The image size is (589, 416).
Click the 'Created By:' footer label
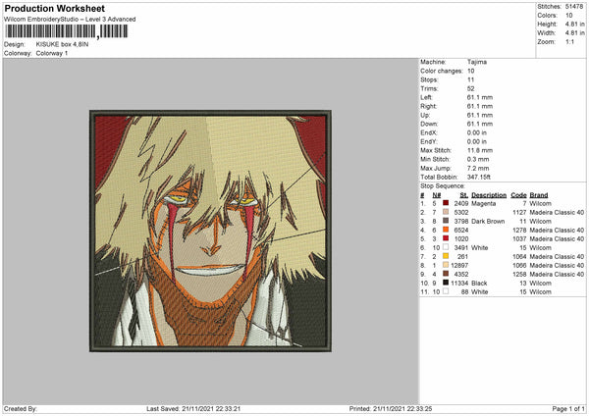(x=21, y=408)
